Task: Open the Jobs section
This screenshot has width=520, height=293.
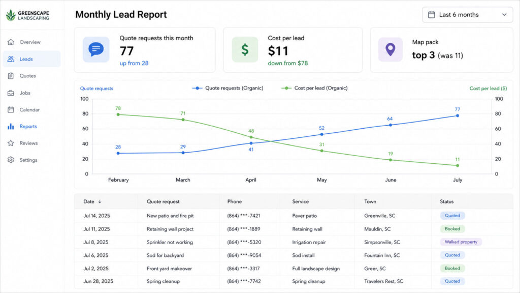Action: (31, 93)
